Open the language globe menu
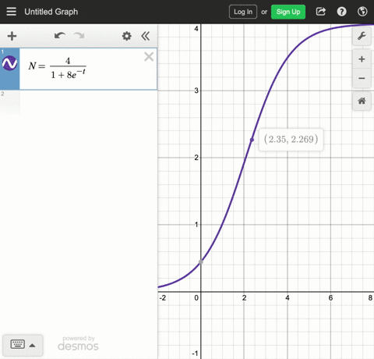This screenshot has height=359, width=374. point(362,12)
